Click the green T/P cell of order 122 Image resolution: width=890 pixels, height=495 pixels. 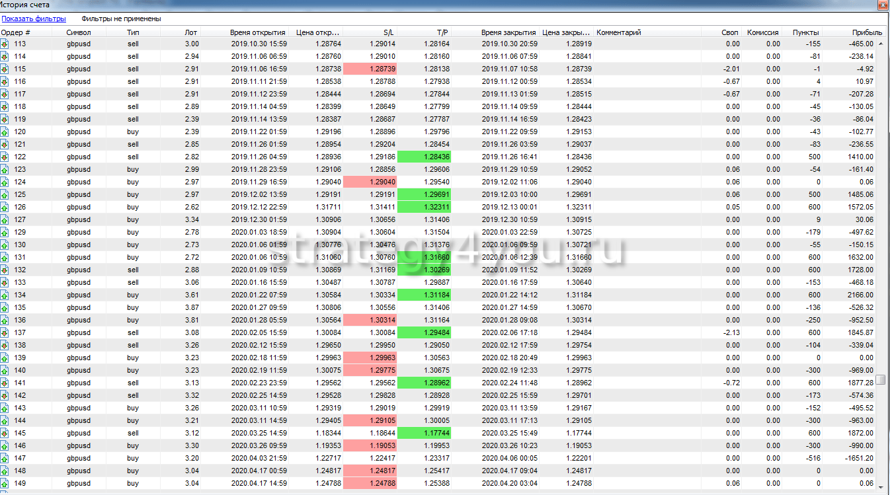pos(424,157)
